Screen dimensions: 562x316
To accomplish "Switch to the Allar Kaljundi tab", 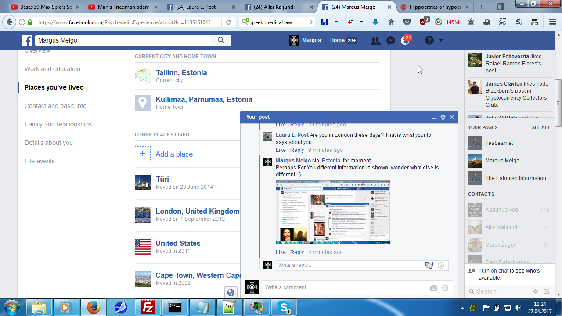I will (x=279, y=7).
